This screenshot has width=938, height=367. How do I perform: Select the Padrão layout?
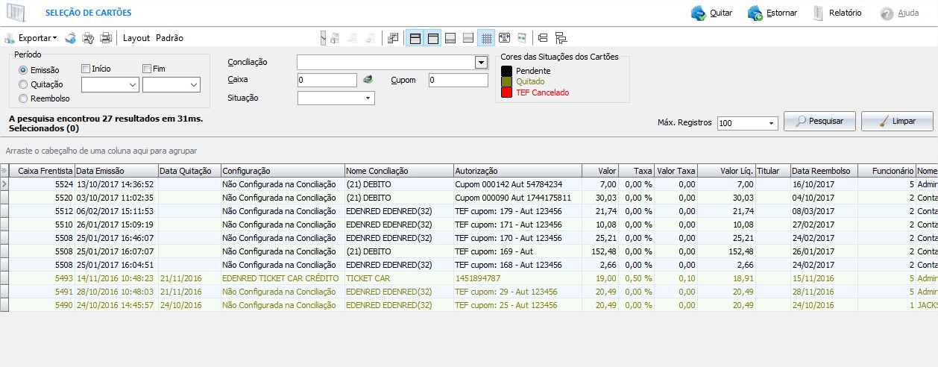click(x=169, y=37)
